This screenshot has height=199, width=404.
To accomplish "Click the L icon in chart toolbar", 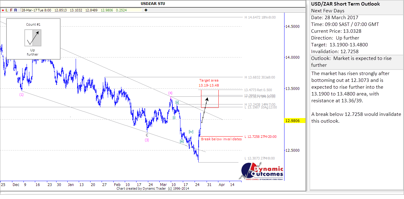I will pyautogui.click(x=7, y=10).
